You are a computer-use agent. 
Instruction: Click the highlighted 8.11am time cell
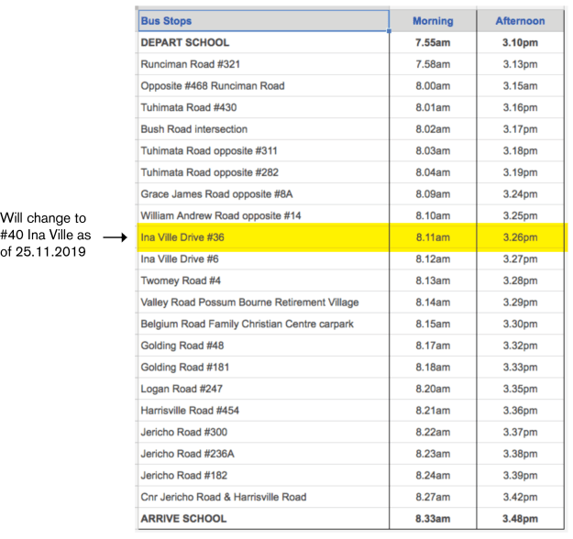[x=432, y=237]
